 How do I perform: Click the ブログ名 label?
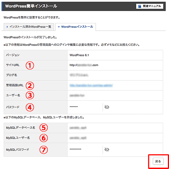12,75
